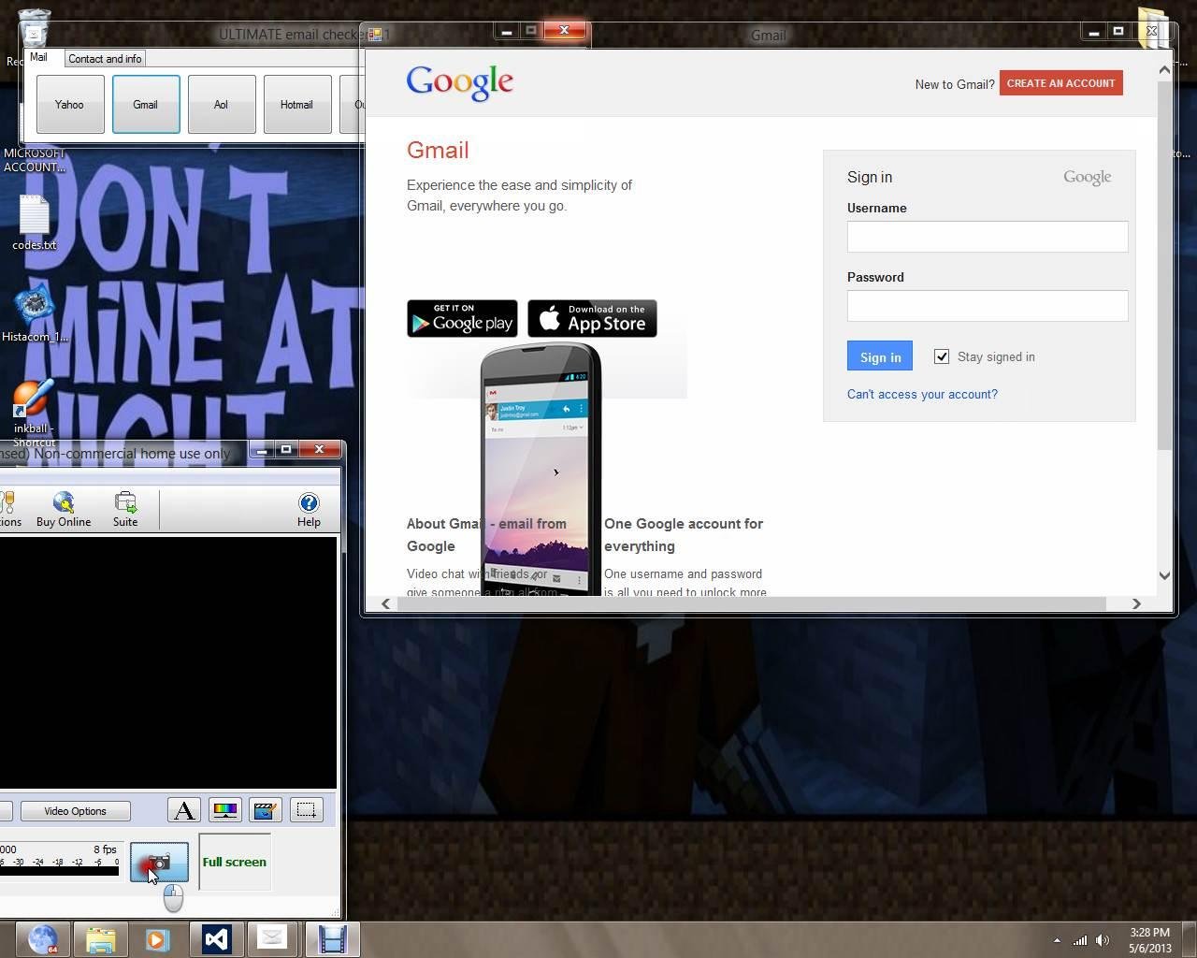Click the Gmail window scroll down arrow

pyautogui.click(x=1164, y=575)
